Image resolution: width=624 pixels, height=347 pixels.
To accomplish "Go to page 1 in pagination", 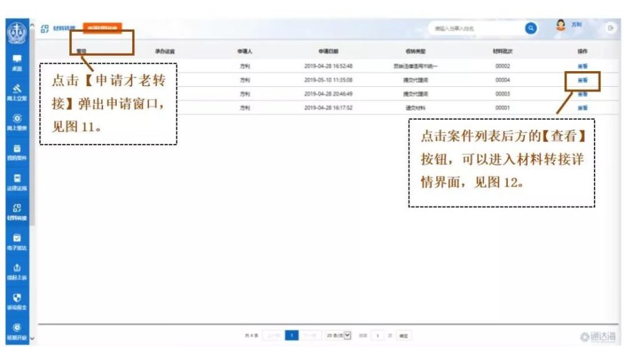I will [x=291, y=336].
